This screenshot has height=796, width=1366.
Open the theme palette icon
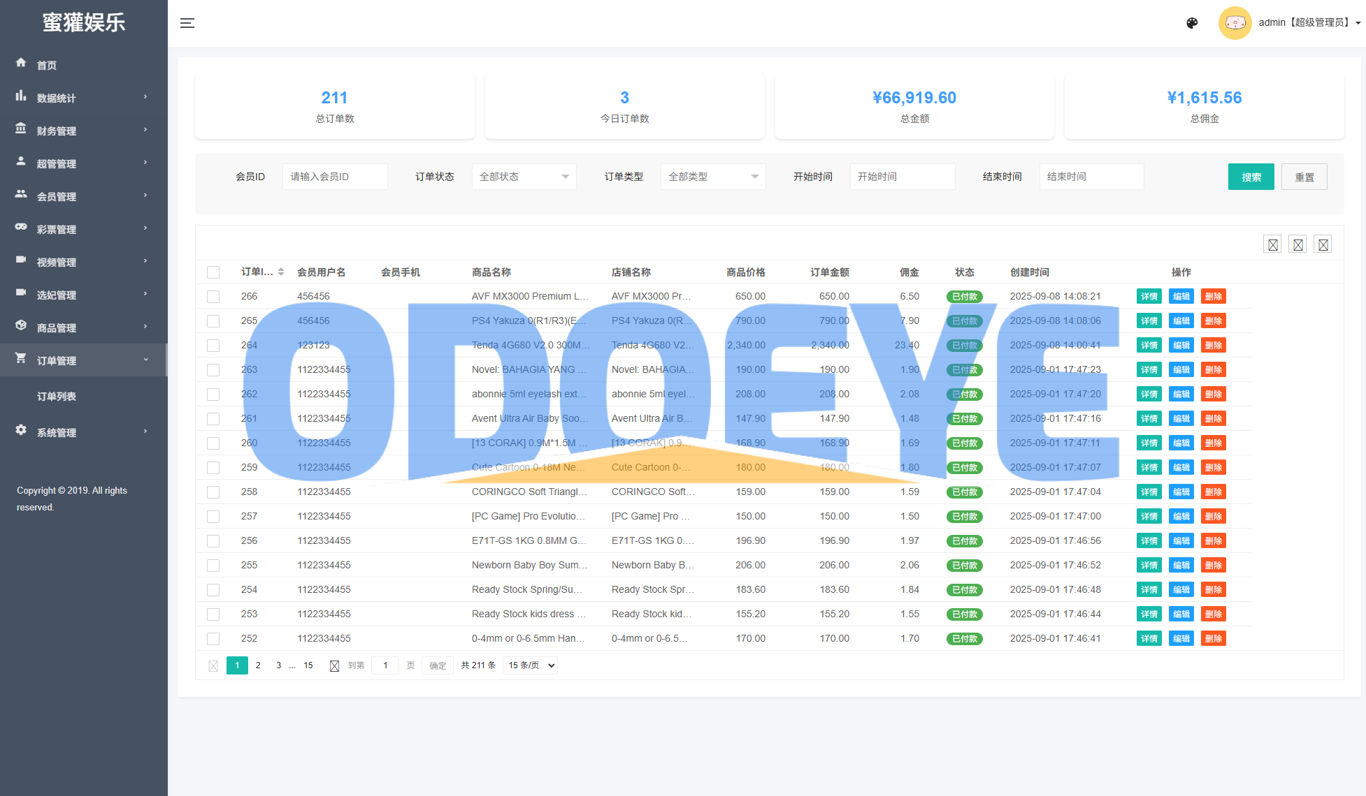coord(1192,23)
